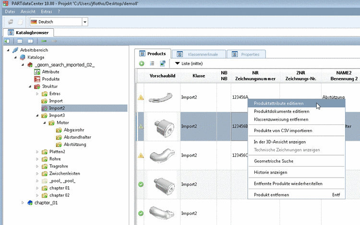
Task: Click the green check icon in the last product row
Action: point(141,214)
